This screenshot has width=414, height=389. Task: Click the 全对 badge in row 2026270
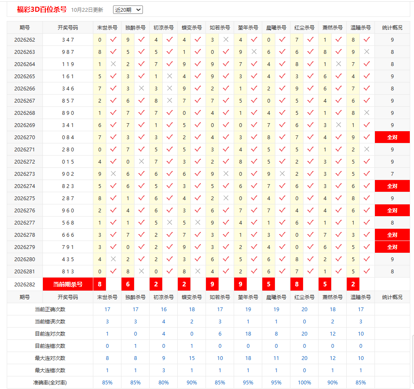point(392,137)
